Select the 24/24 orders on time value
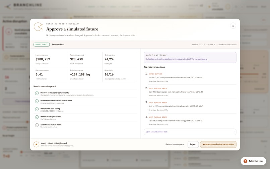 pos(109,59)
